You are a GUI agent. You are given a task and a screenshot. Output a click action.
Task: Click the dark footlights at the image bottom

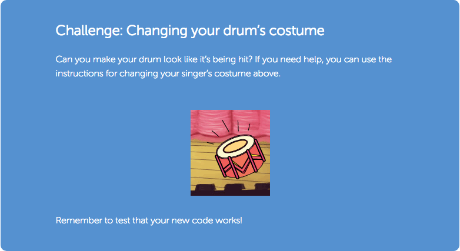click(x=230, y=190)
